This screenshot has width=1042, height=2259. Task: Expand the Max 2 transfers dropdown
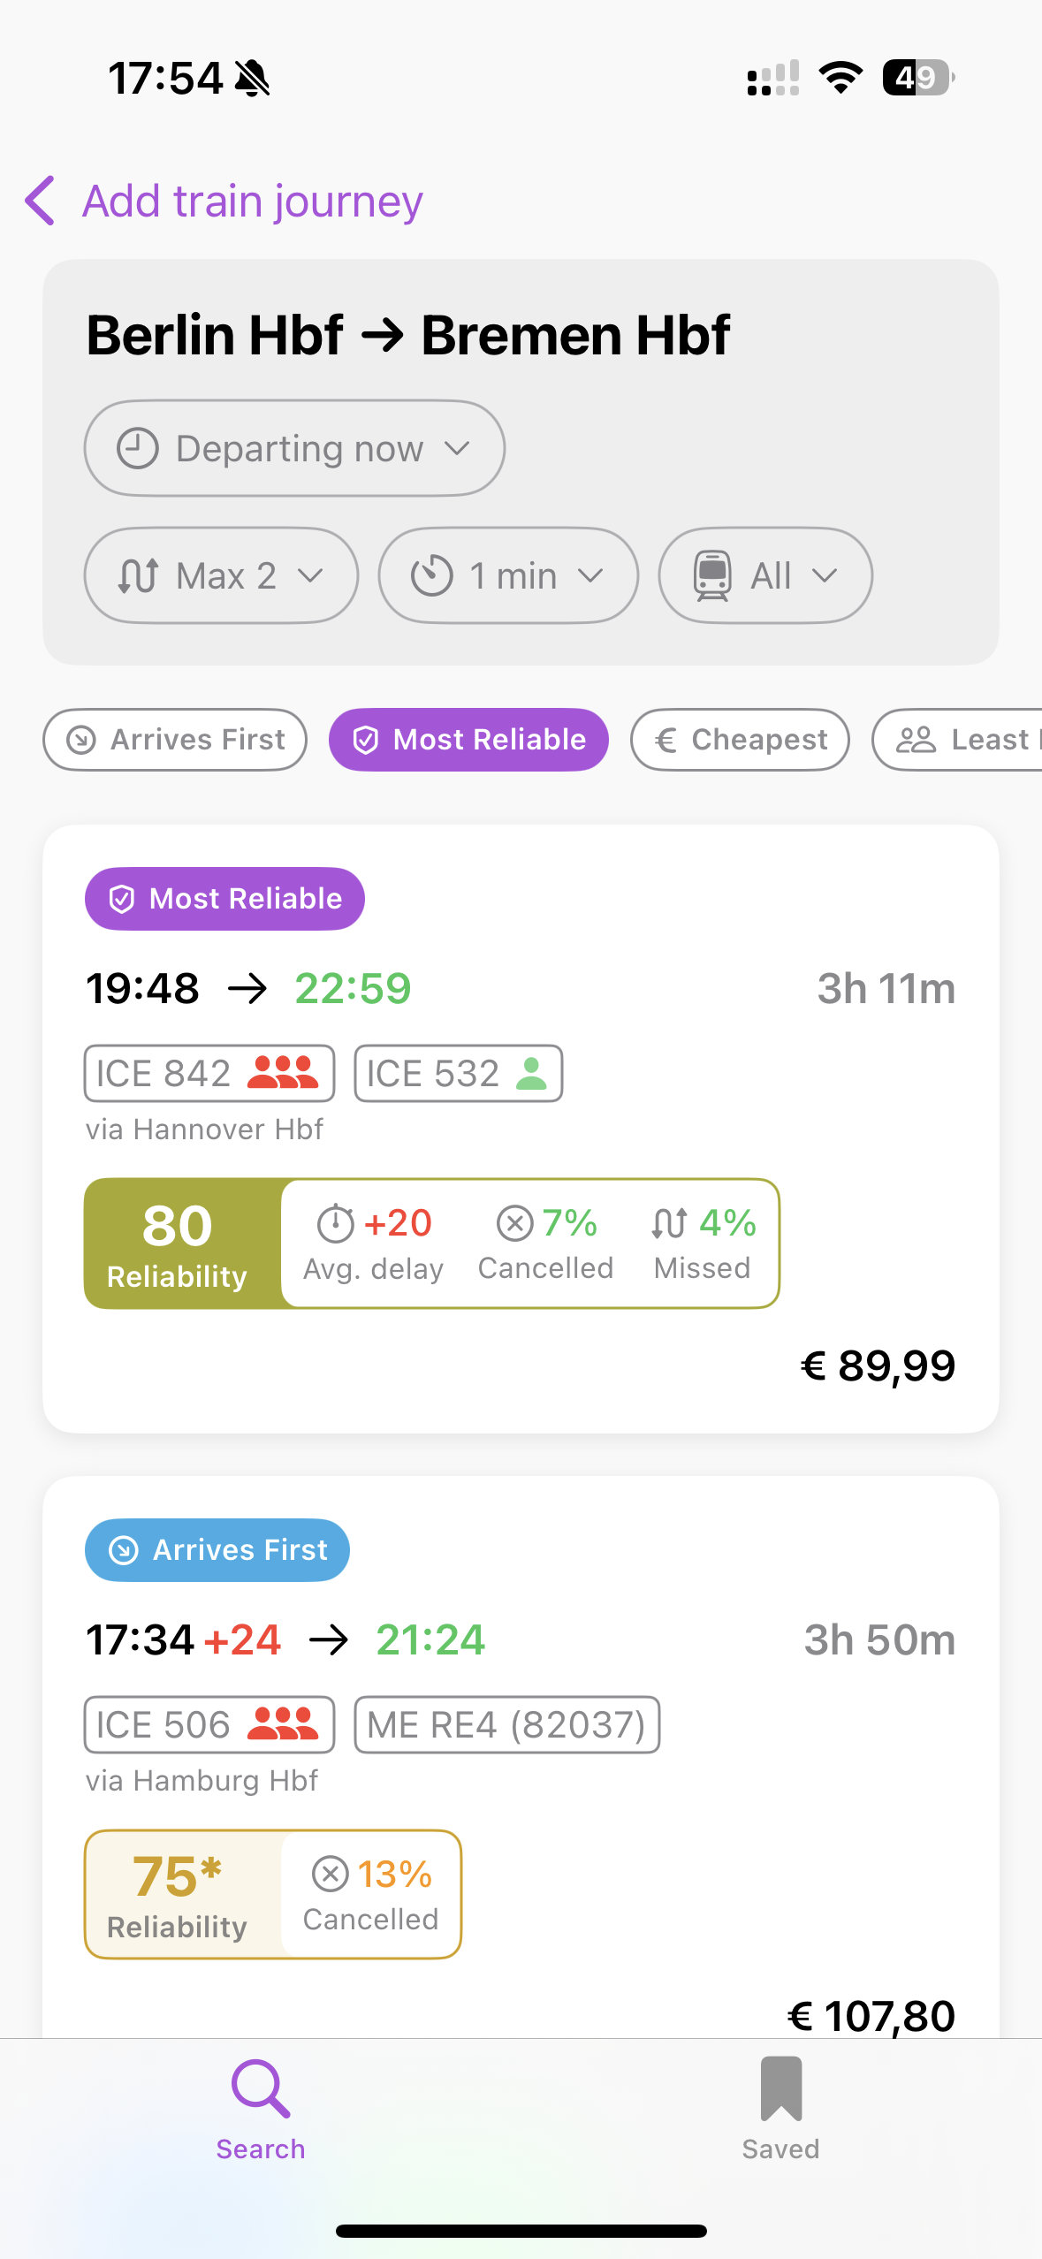coord(221,575)
